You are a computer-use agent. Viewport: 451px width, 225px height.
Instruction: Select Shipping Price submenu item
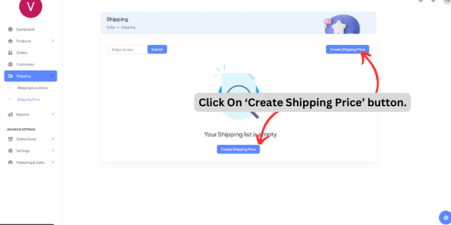point(28,99)
